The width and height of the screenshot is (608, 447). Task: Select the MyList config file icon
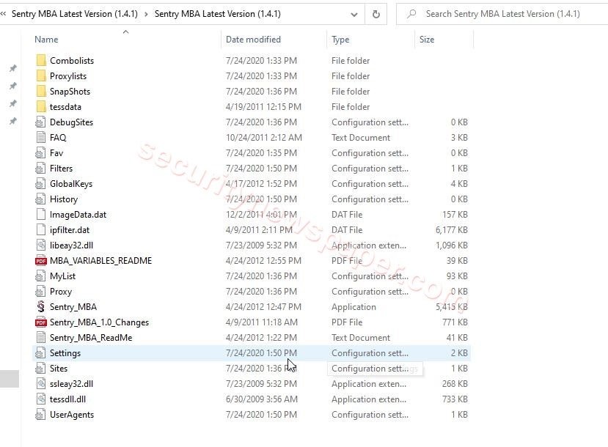(x=41, y=276)
